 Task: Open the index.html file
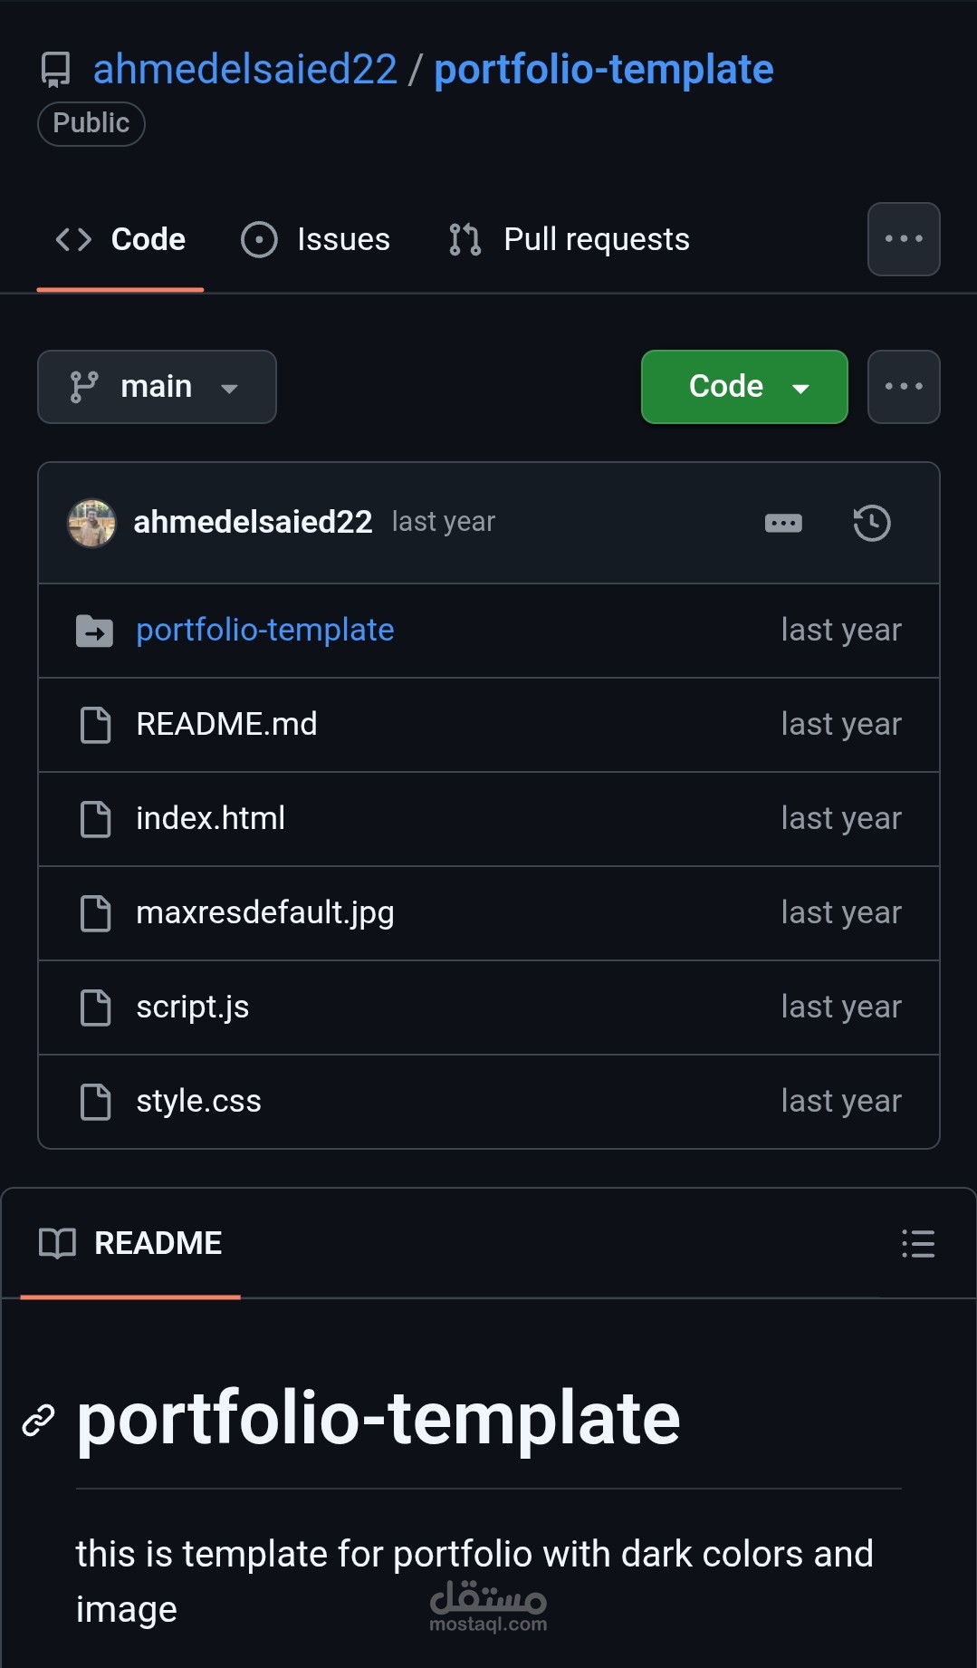tap(210, 818)
